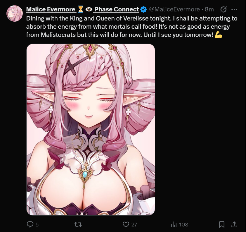Click the reply count showing 5

(37, 225)
